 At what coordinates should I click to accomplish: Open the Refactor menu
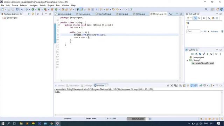[x=24, y=6]
